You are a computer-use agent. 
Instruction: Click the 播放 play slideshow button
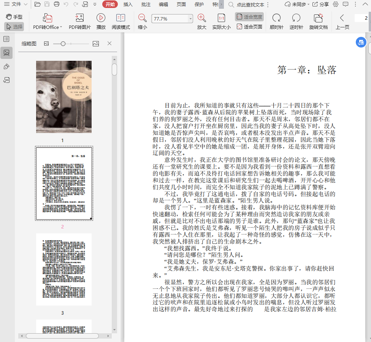(x=101, y=22)
